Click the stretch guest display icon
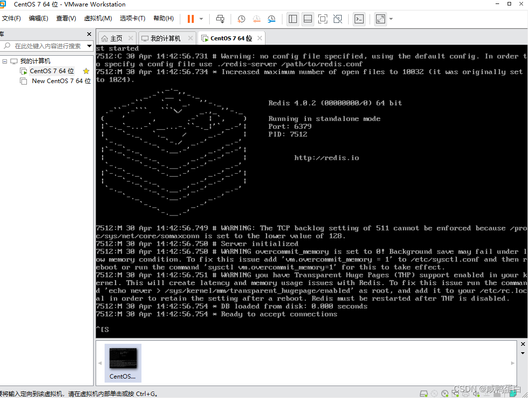This screenshot has width=528, height=398. click(x=381, y=19)
